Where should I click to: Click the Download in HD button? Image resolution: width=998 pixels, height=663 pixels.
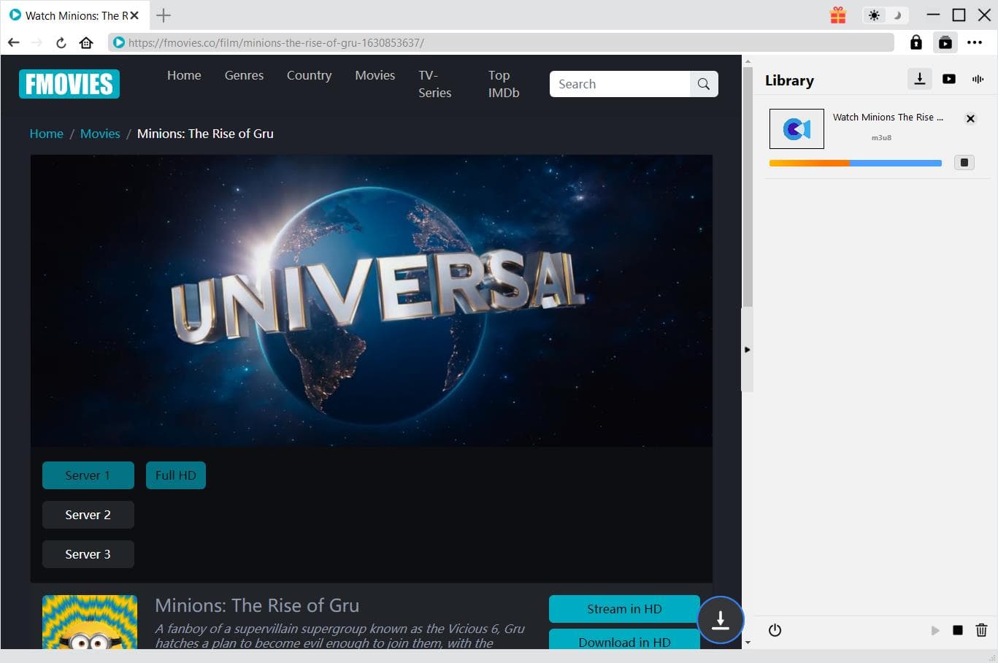tap(624, 640)
